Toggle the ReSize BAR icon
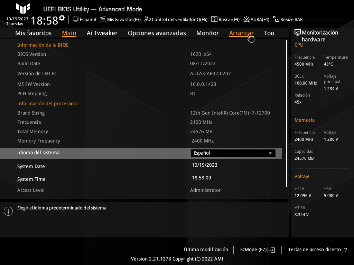Viewport: 354px width, 265px height. 276,19
